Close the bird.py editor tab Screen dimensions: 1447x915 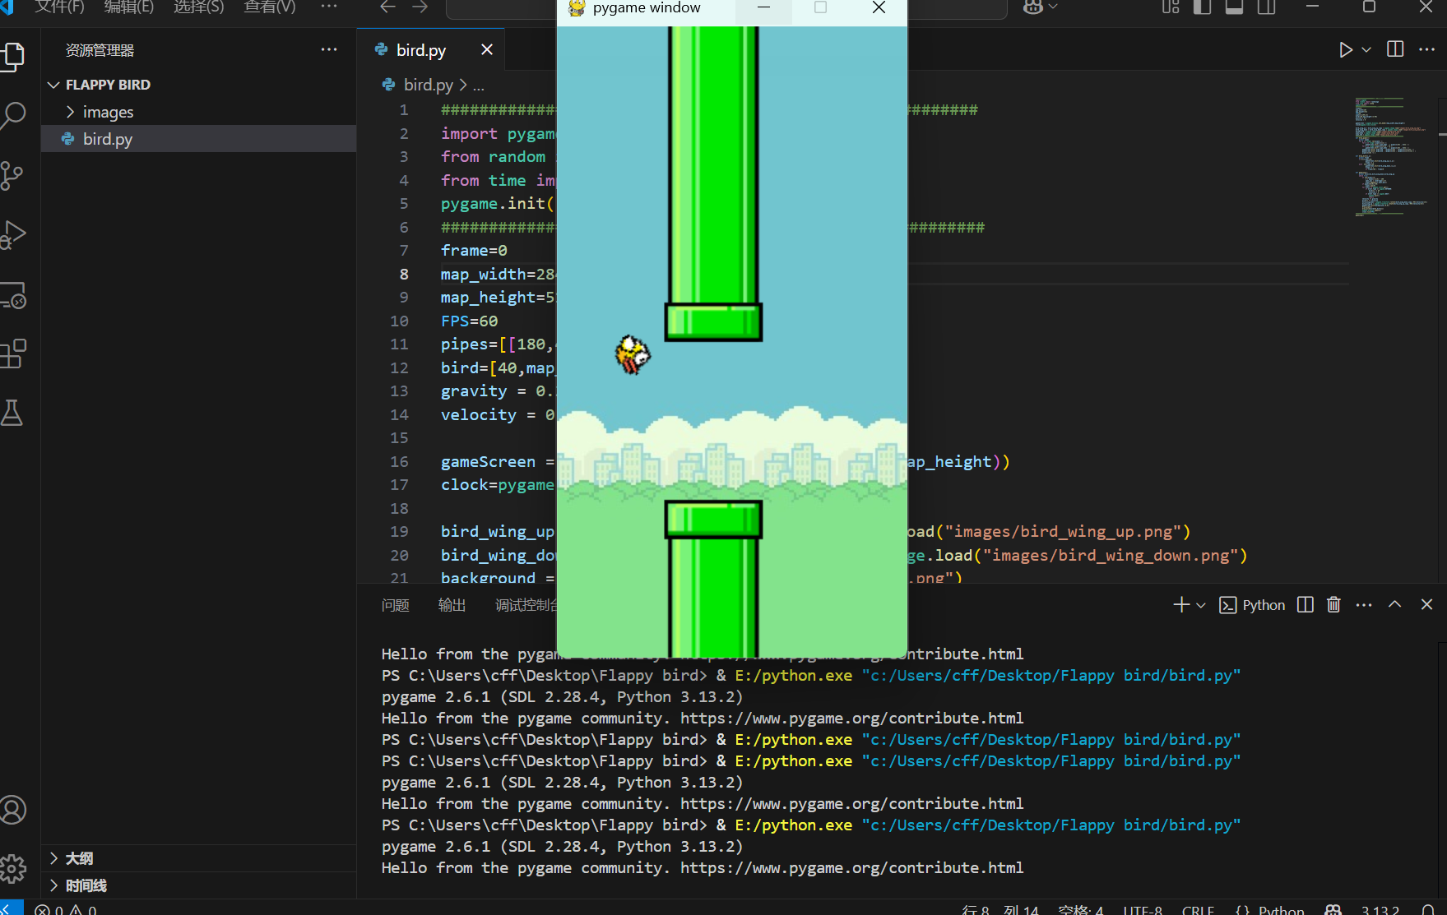(487, 49)
